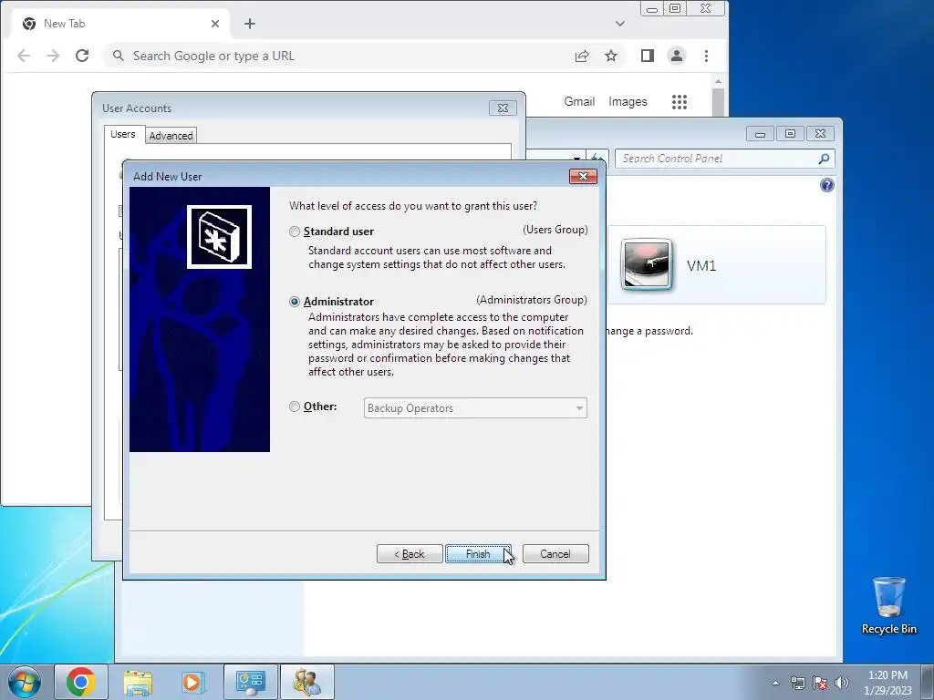Go Back in Add New User wizard
934x700 pixels.
[410, 554]
